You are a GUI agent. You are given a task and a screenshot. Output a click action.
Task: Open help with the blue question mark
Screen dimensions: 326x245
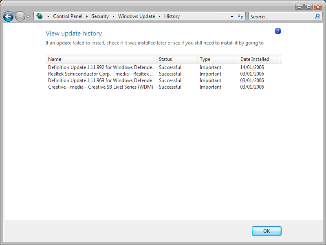point(278,31)
